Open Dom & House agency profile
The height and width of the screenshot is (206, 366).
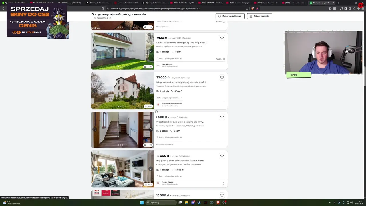[167, 64]
